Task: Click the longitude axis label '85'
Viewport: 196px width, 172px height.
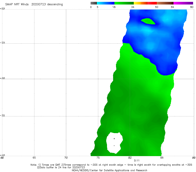Action: pyautogui.click(x=162, y=158)
